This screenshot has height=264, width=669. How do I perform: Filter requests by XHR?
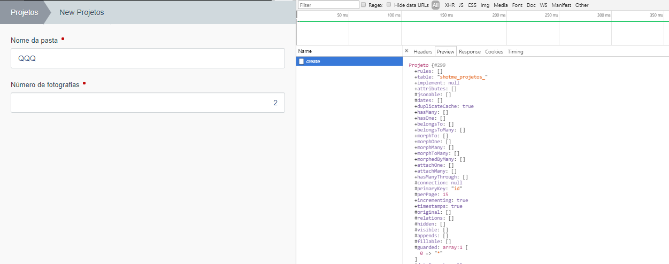(450, 5)
